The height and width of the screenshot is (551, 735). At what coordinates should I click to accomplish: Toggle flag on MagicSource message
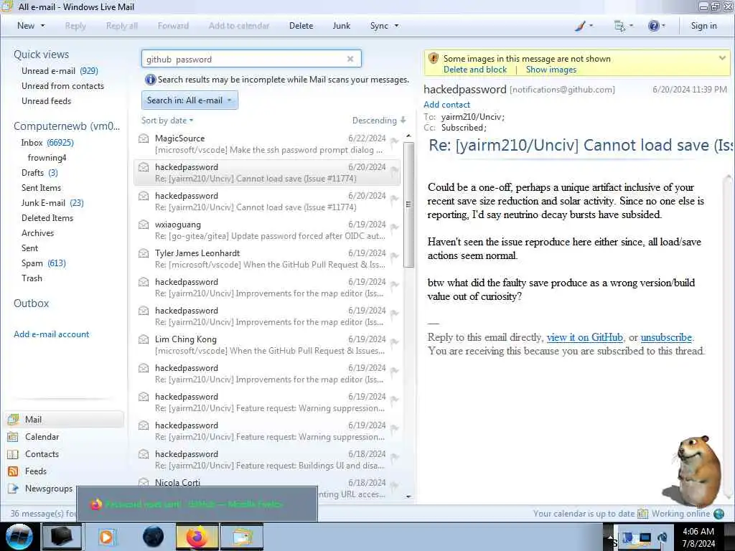pos(394,141)
